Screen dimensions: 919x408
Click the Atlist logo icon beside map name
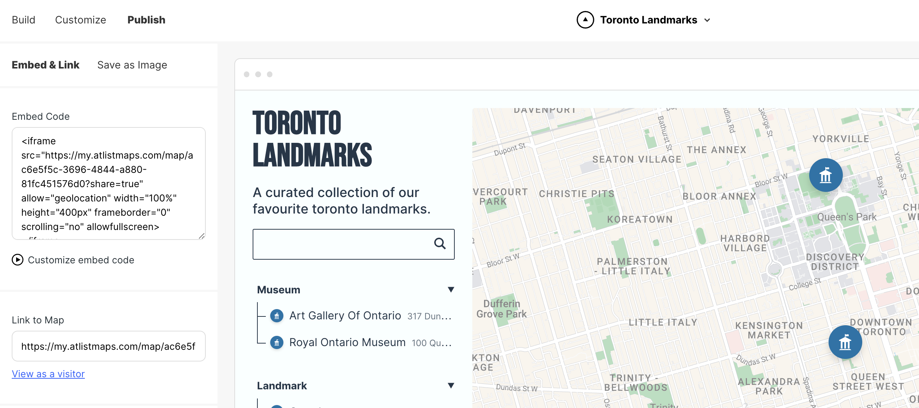[585, 20]
